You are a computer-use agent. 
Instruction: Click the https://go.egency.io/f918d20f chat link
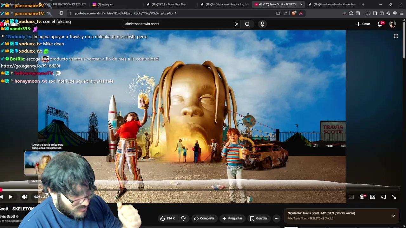[30, 66]
